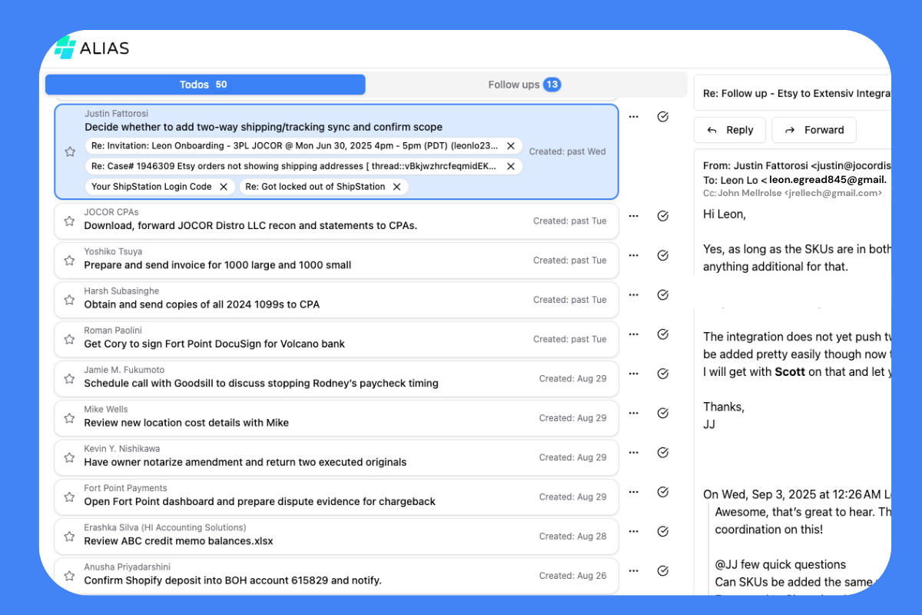Image resolution: width=922 pixels, height=615 pixels.
Task: Switch to the Follow ups tab
Action: coord(525,85)
